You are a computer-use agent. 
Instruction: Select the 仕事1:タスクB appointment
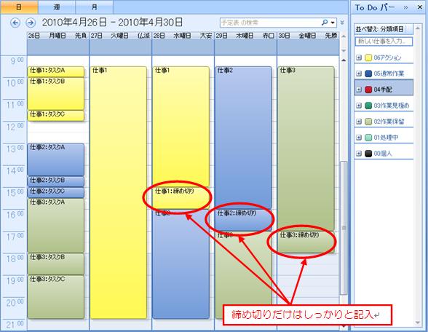pos(55,94)
